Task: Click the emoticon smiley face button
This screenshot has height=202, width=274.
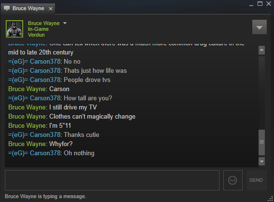Action: 233,180
